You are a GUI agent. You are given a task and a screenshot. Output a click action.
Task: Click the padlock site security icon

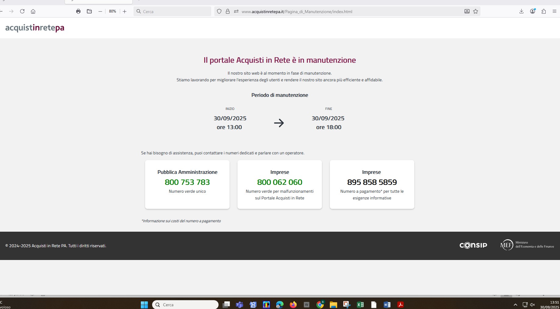pyautogui.click(x=227, y=11)
